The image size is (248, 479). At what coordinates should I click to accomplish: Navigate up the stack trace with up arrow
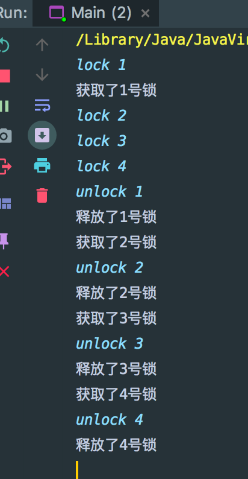[42, 45]
